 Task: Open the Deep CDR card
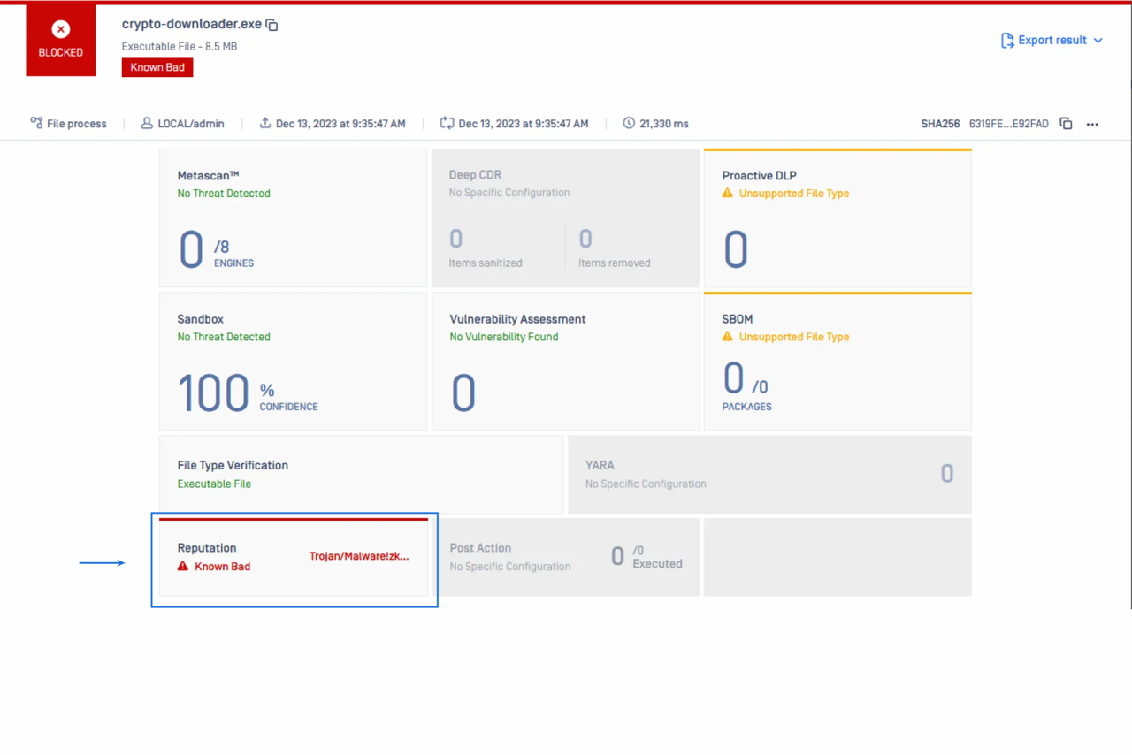[x=565, y=218]
